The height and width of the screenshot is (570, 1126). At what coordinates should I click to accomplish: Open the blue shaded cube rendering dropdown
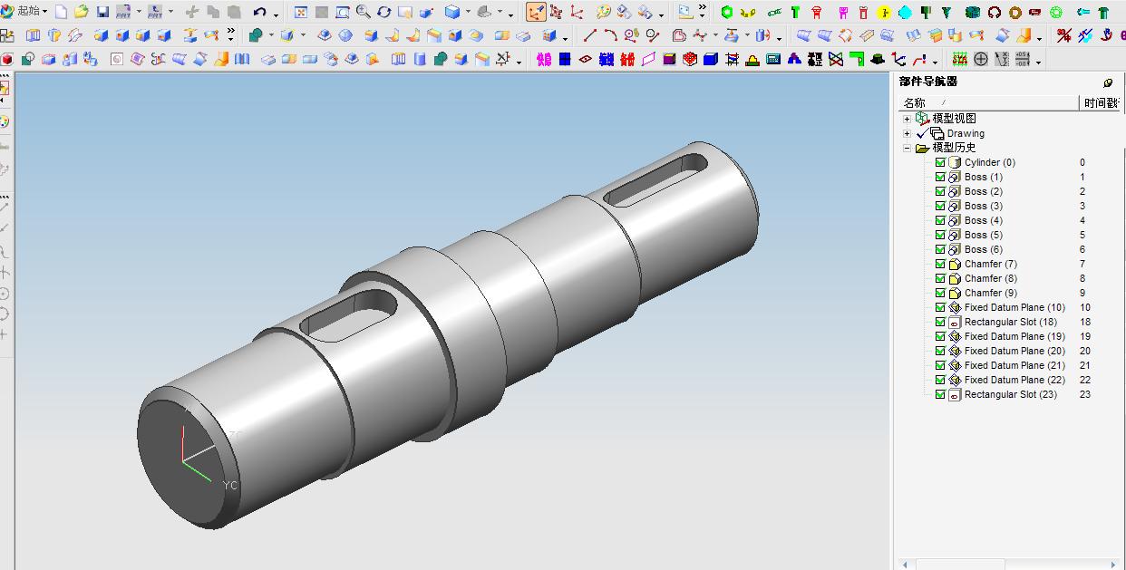tap(468, 12)
